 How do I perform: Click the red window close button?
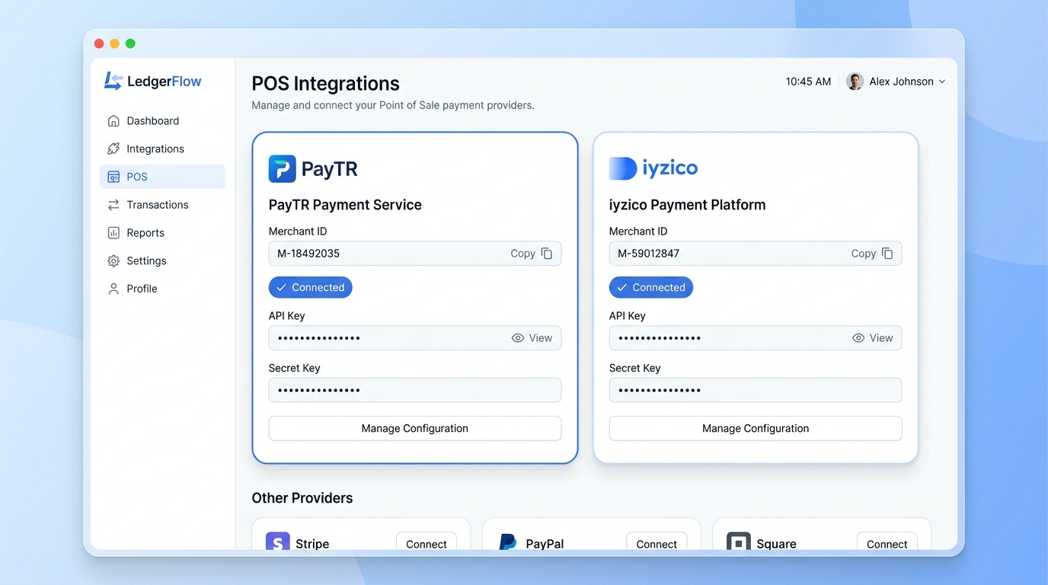tap(99, 43)
